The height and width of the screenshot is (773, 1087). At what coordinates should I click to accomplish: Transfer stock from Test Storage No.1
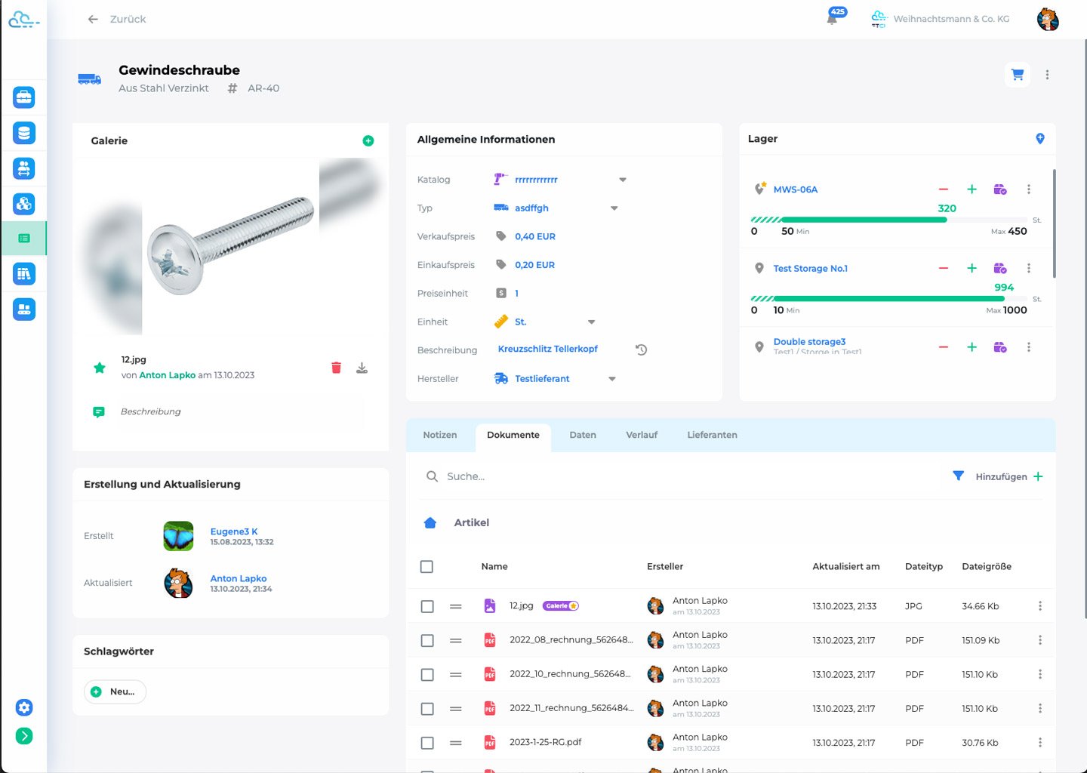coord(1000,269)
